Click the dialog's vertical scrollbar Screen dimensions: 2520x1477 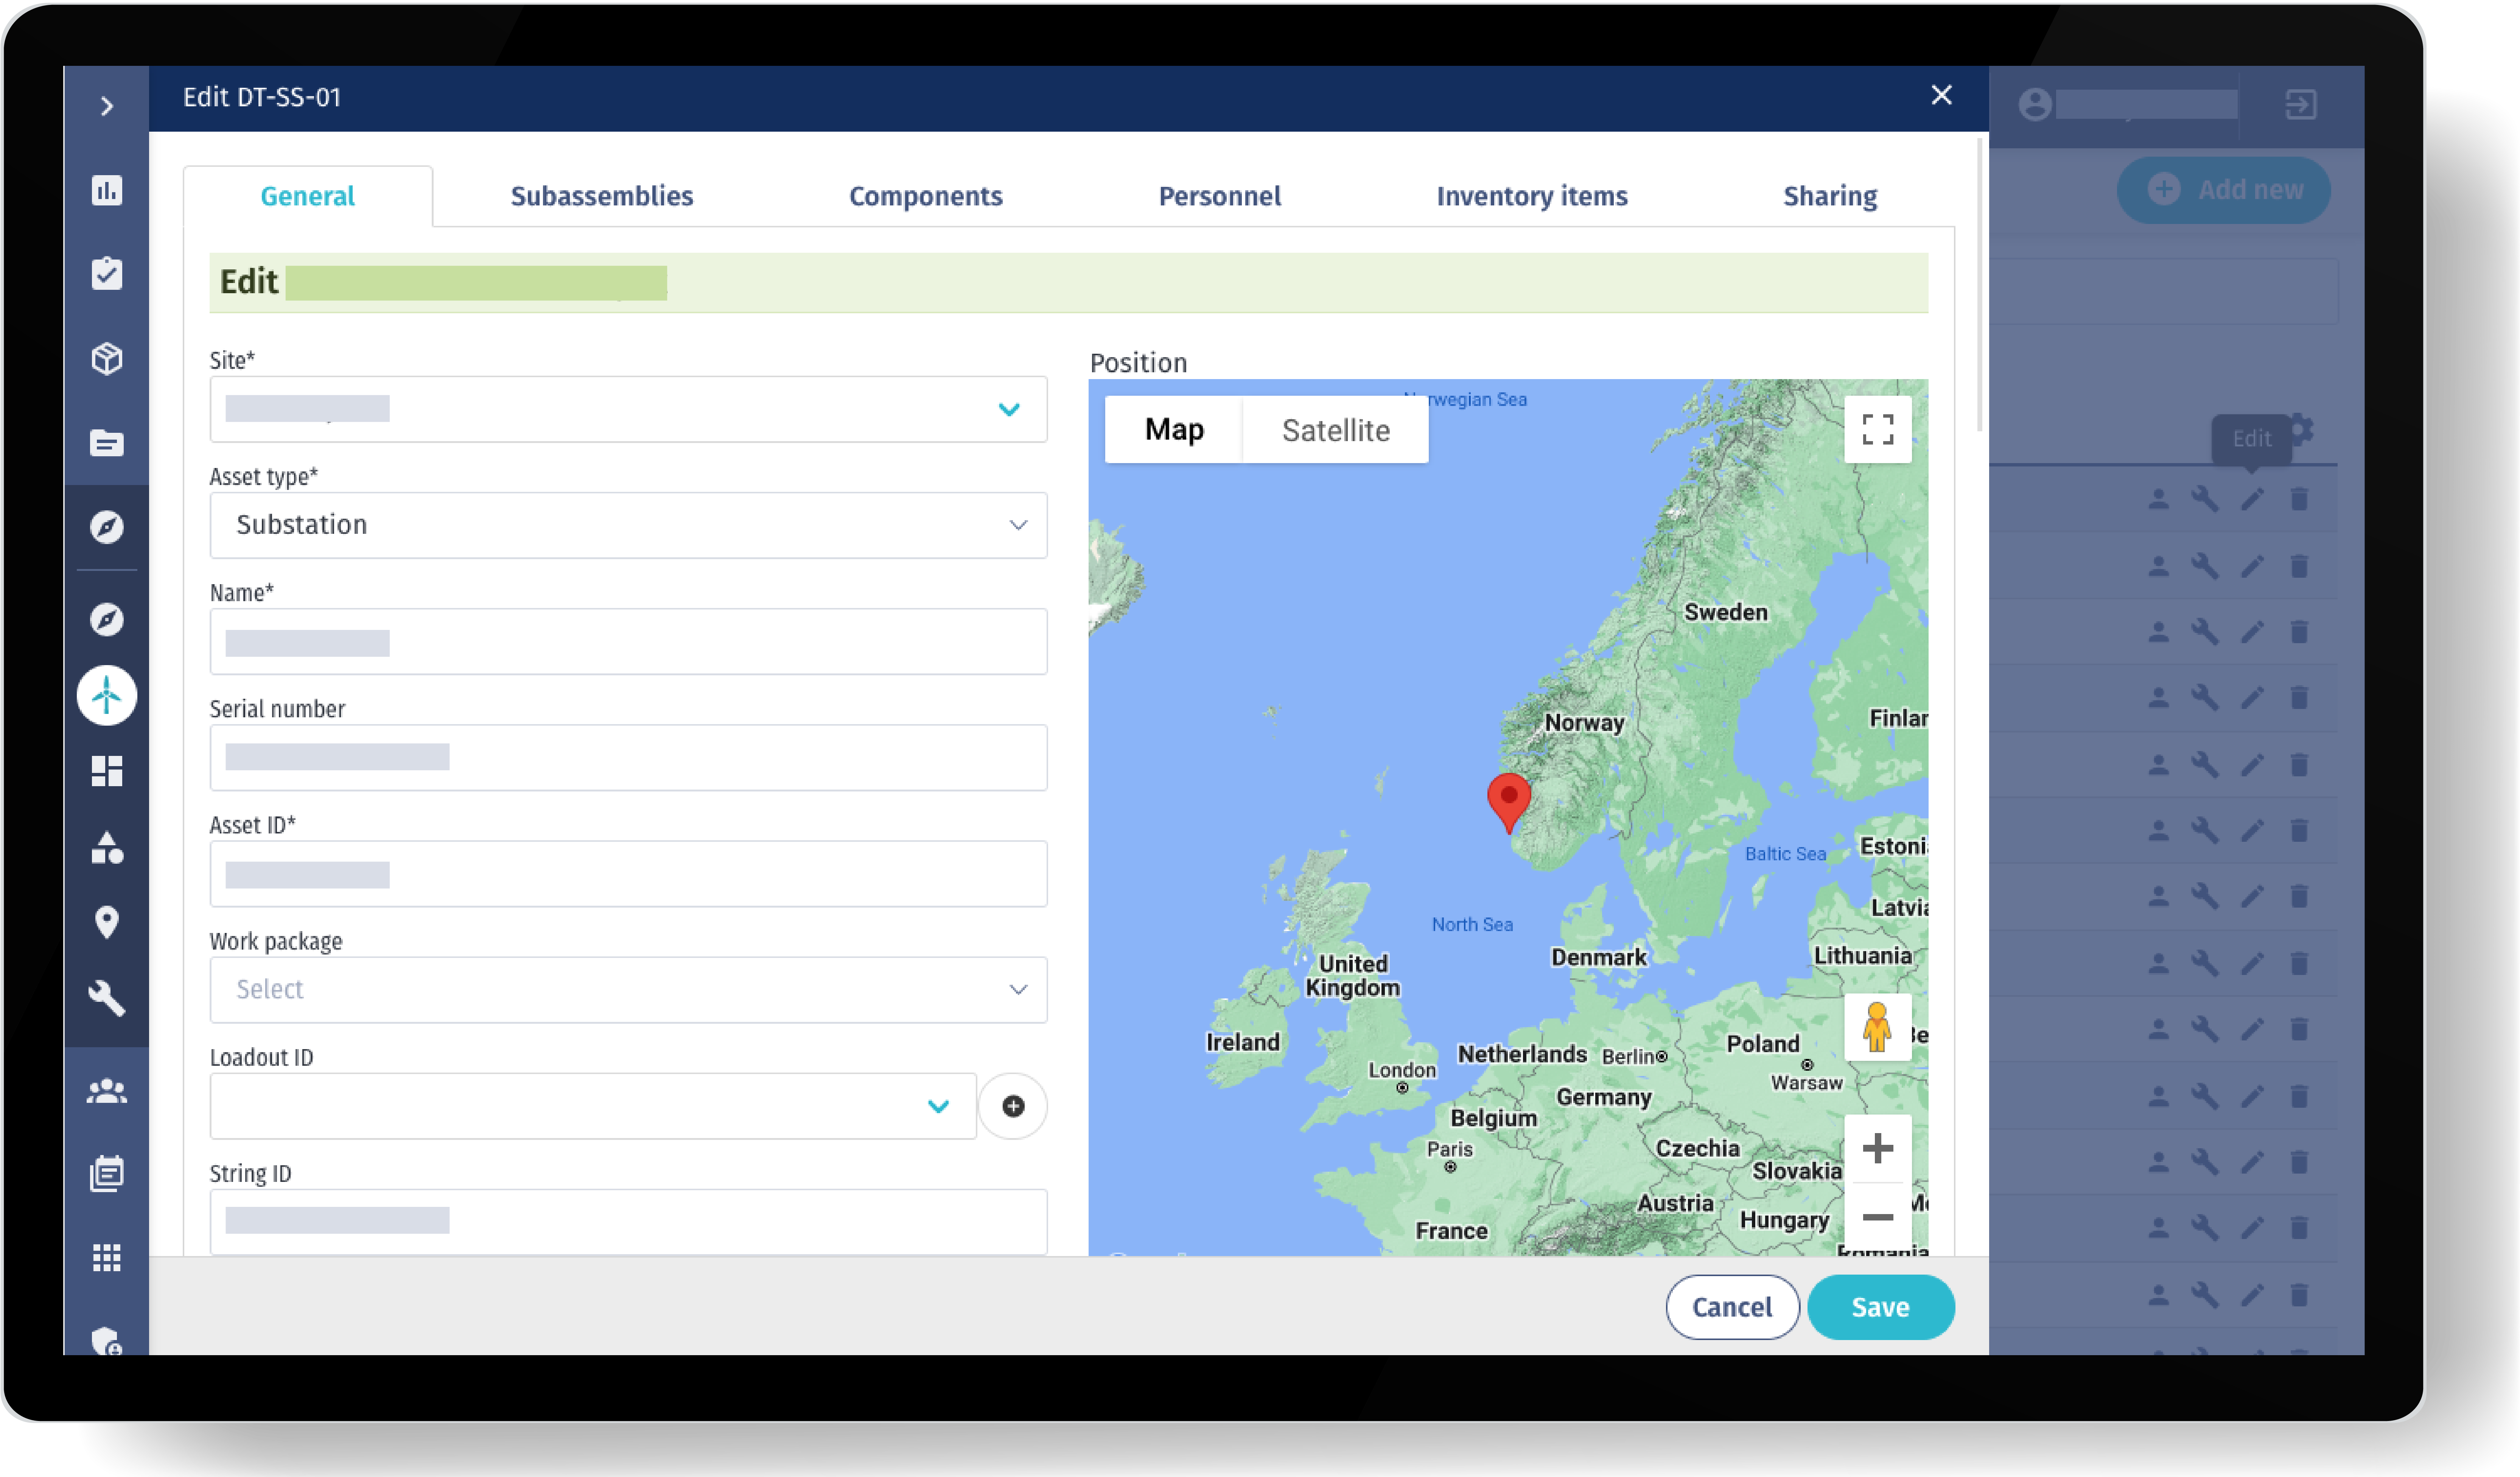click(x=1980, y=285)
